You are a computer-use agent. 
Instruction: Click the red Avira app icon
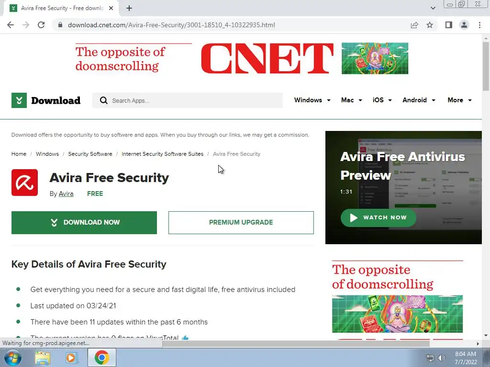click(x=25, y=183)
